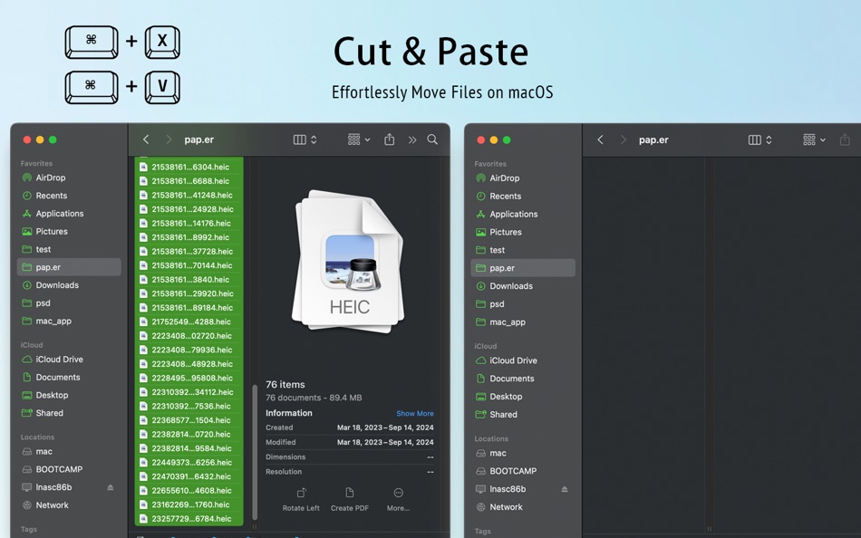Click the chevron toggle beside the view switcher
This screenshot has height=538, width=861.
[x=312, y=139]
